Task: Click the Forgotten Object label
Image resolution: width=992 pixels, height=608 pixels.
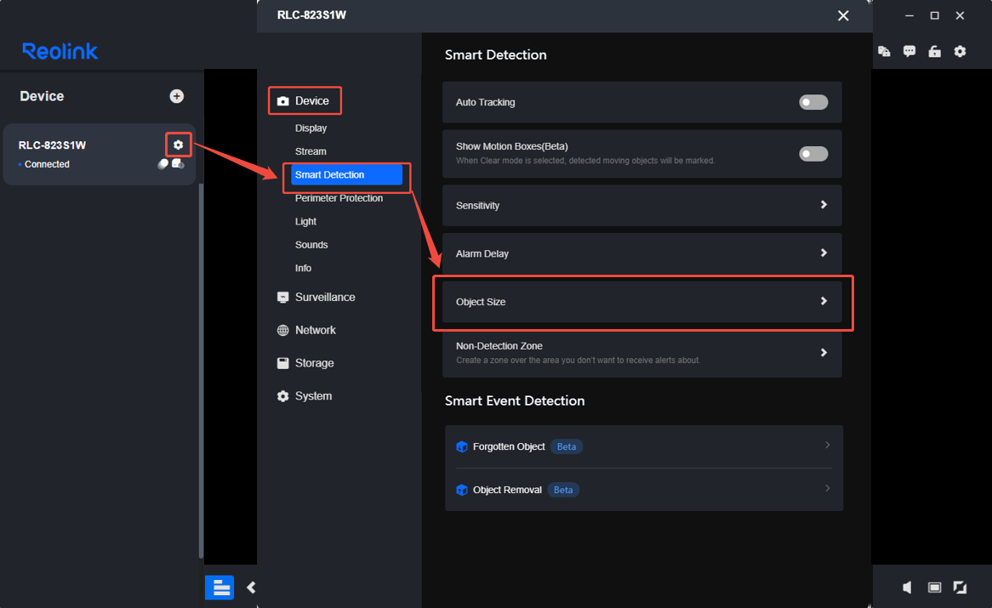Action: (509, 446)
